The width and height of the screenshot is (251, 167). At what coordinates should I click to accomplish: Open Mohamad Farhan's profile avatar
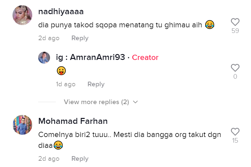22,125
